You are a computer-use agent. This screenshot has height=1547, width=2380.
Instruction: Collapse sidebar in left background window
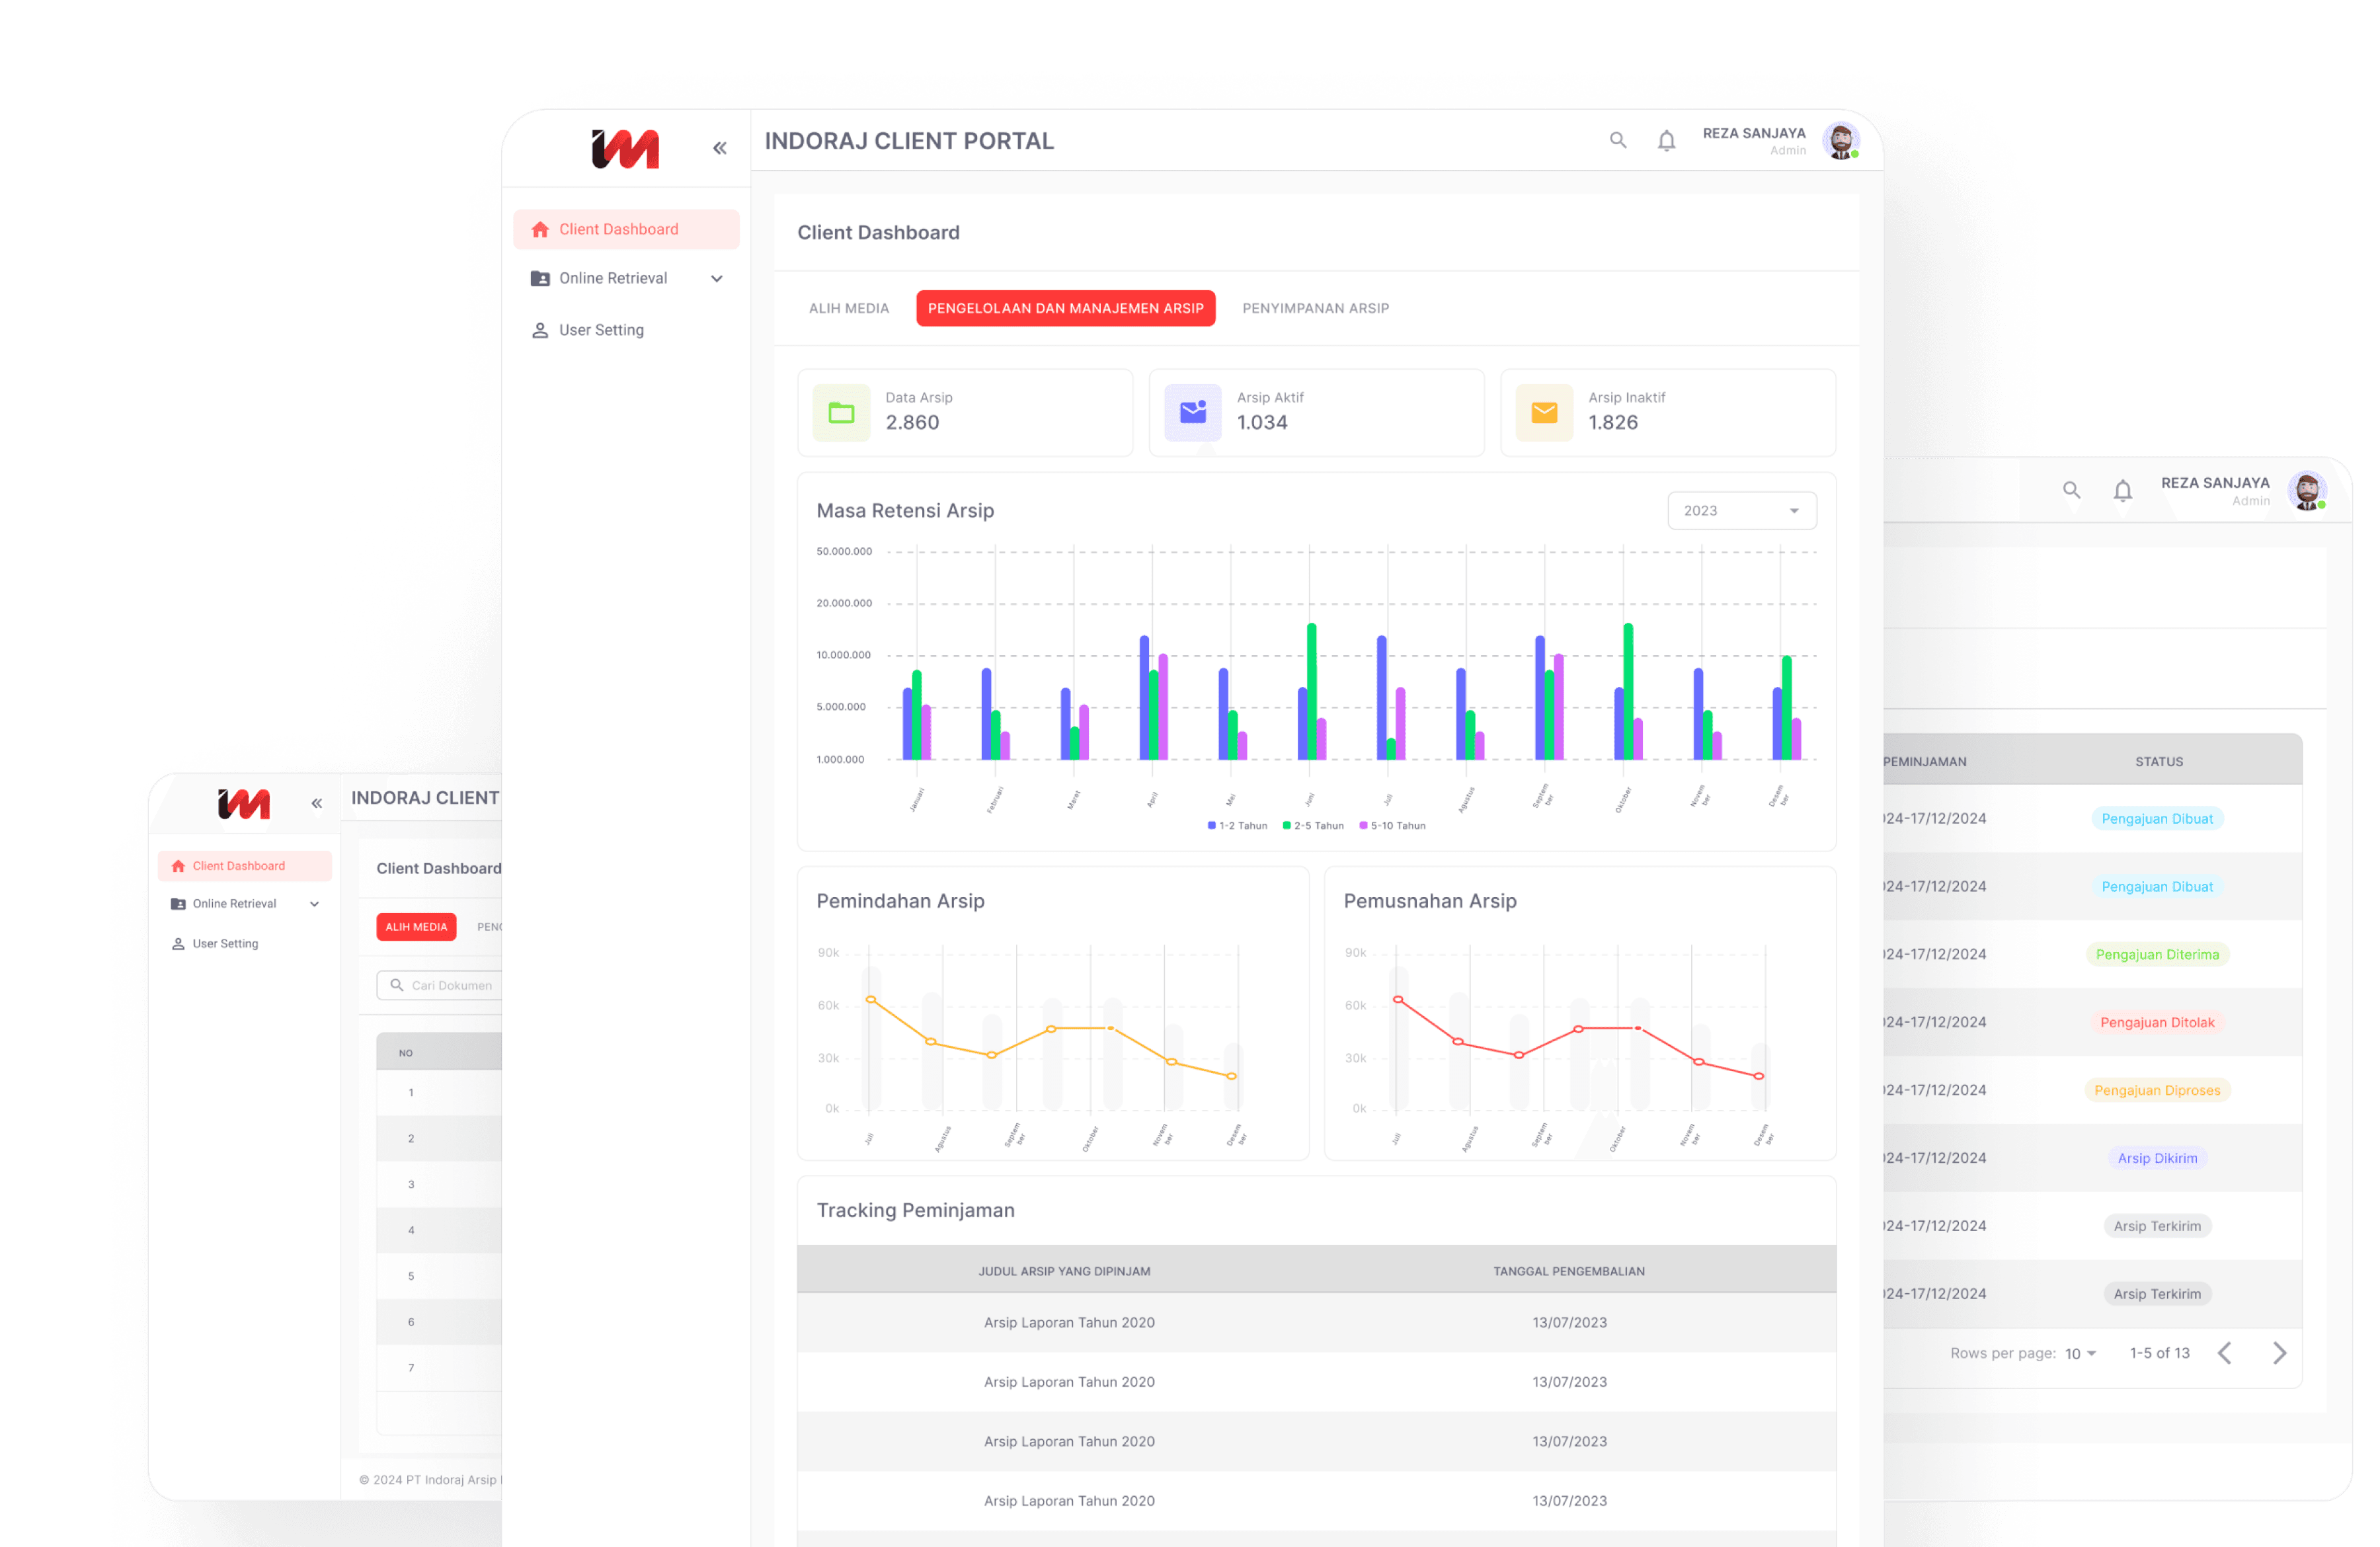click(x=316, y=803)
